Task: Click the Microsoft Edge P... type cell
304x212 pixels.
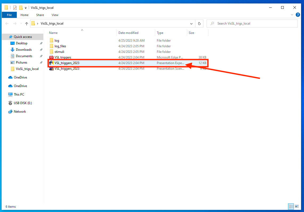Action: [170, 57]
